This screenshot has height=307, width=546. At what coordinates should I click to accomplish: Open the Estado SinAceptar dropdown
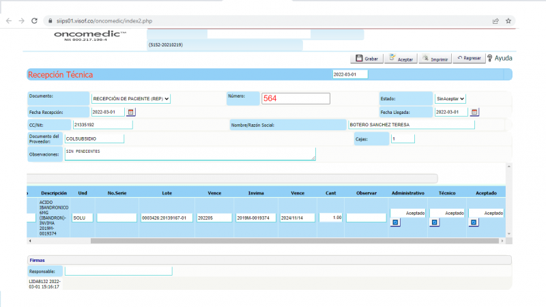(450, 98)
